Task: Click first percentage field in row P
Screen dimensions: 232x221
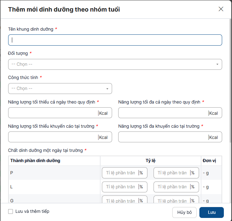Action: point(120,173)
